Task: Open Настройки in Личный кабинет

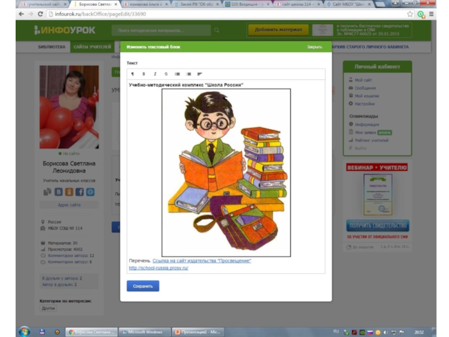Action: pyautogui.click(x=364, y=104)
